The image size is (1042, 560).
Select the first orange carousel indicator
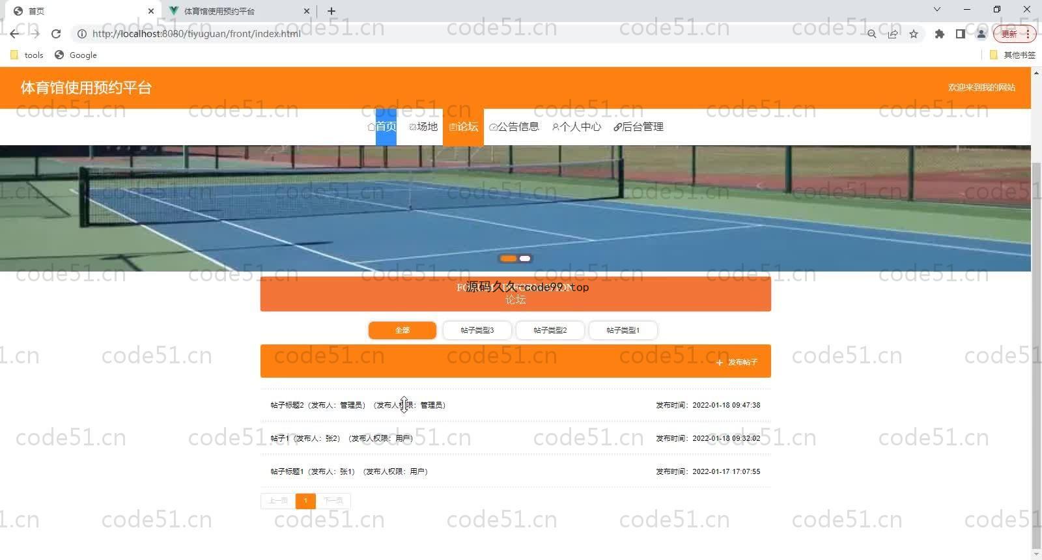pyautogui.click(x=509, y=259)
